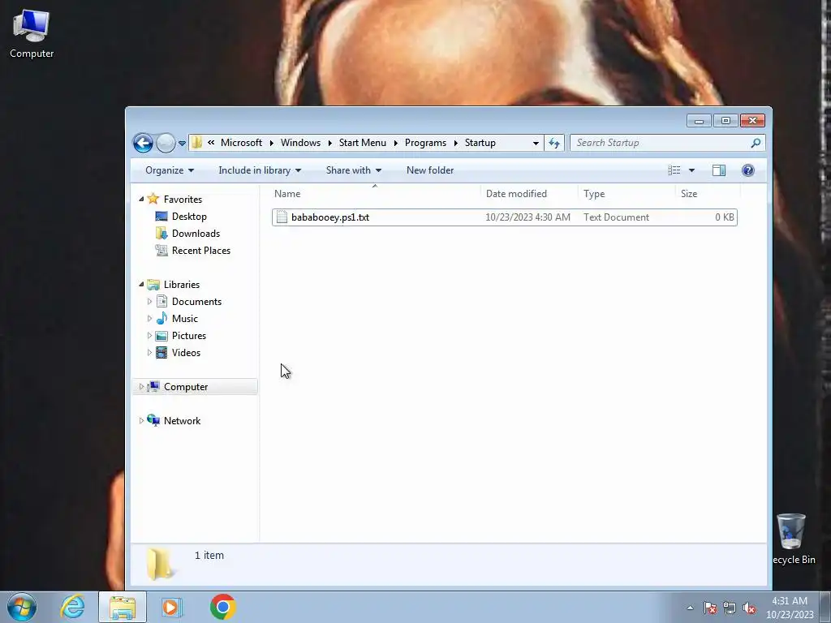
Task: Collapse the Libraries group
Action: coord(141,285)
